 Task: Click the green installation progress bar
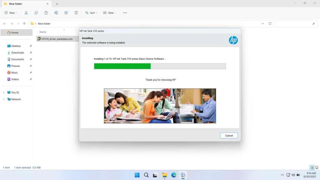[x=122, y=66]
